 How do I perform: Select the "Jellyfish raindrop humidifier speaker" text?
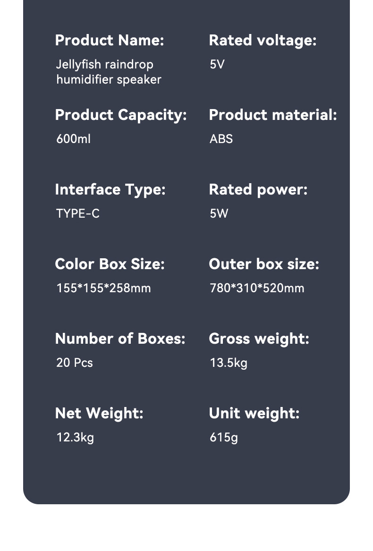(109, 72)
